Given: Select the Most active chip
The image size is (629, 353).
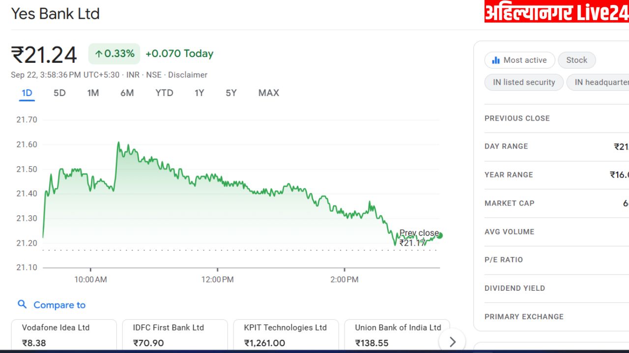Looking at the screenshot, I should tap(520, 60).
